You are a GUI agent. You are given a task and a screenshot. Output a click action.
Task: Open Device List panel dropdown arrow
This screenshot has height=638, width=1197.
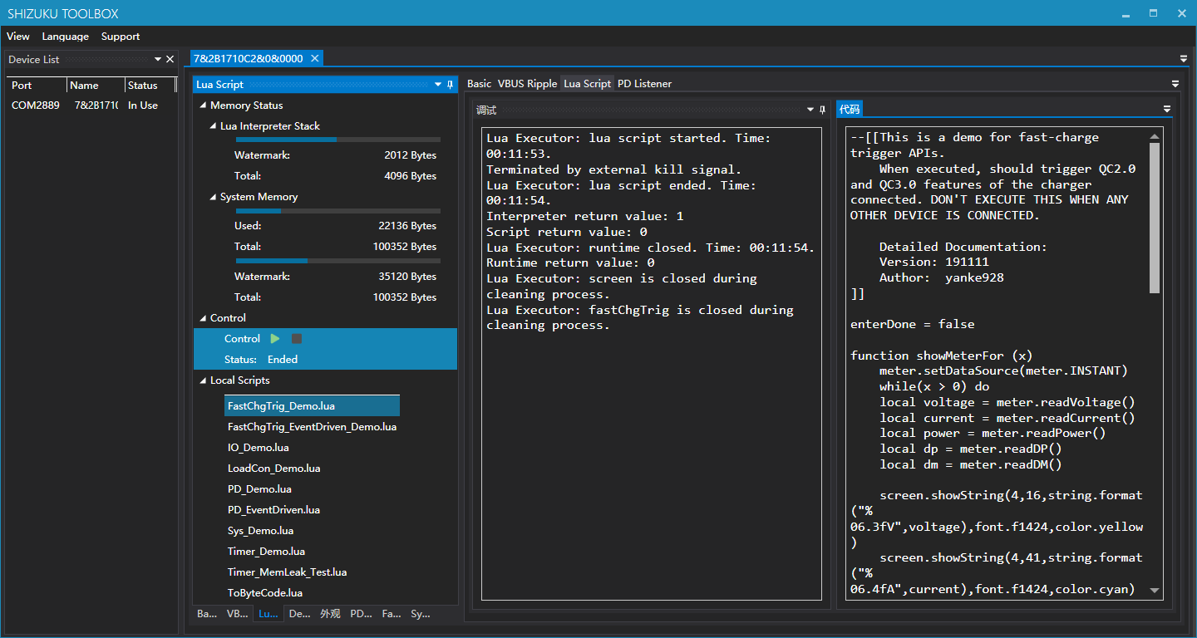point(158,59)
